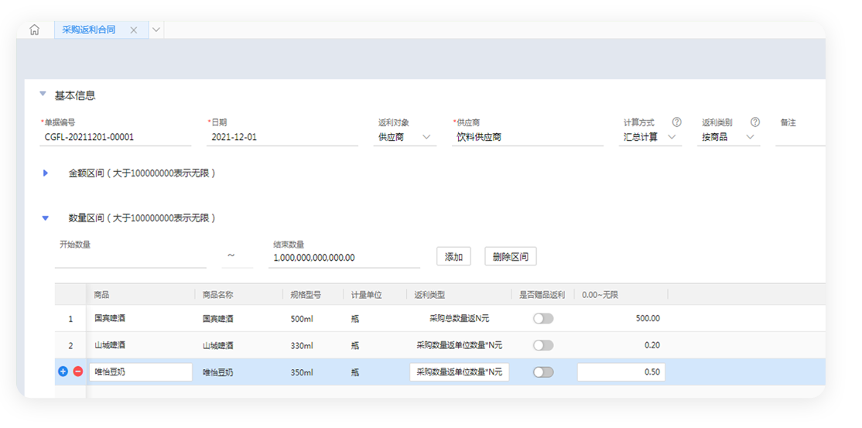Edit the 供应商 field
This screenshot has width=862, height=428.
coord(528,138)
